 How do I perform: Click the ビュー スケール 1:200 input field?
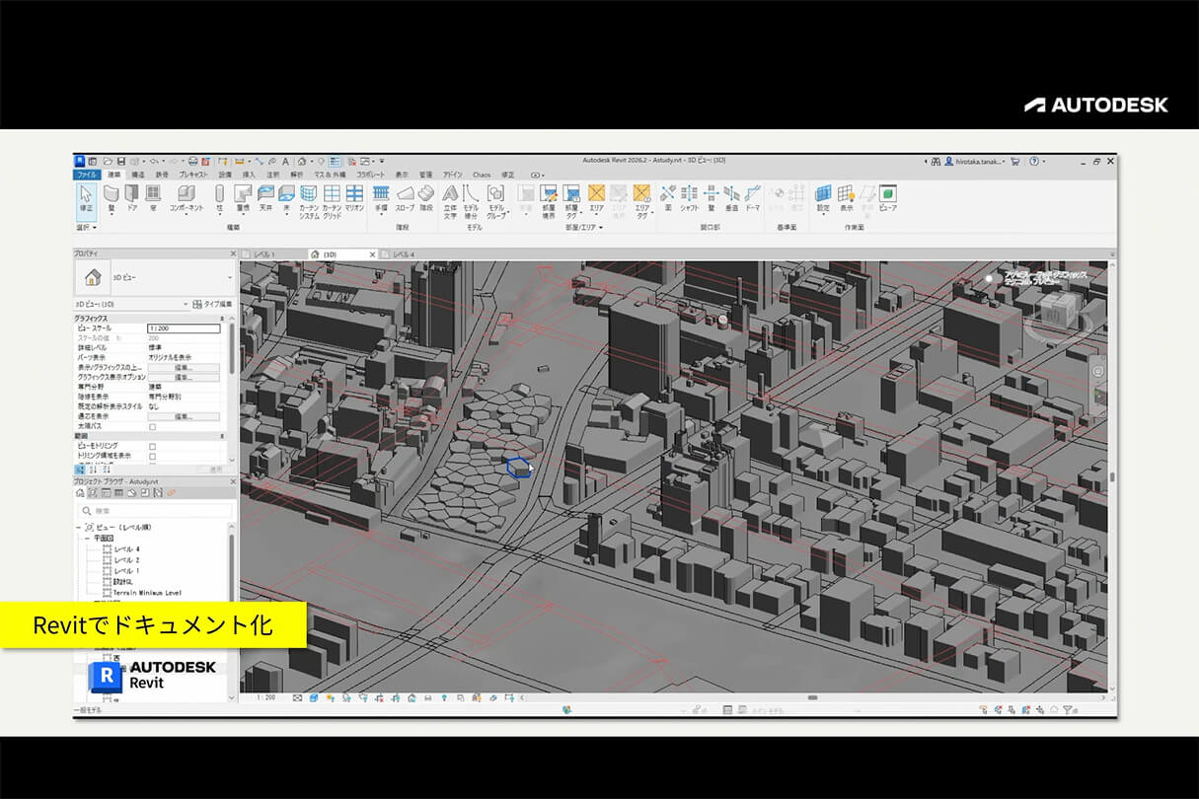click(x=184, y=327)
